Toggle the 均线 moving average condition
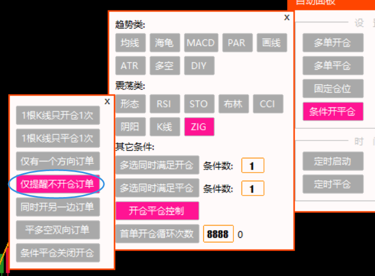This screenshot has width=375, height=276. [x=130, y=43]
